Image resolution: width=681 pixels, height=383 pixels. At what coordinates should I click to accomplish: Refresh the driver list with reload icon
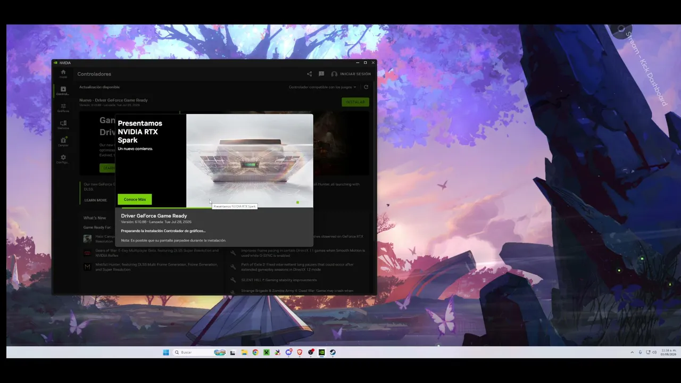(x=366, y=87)
